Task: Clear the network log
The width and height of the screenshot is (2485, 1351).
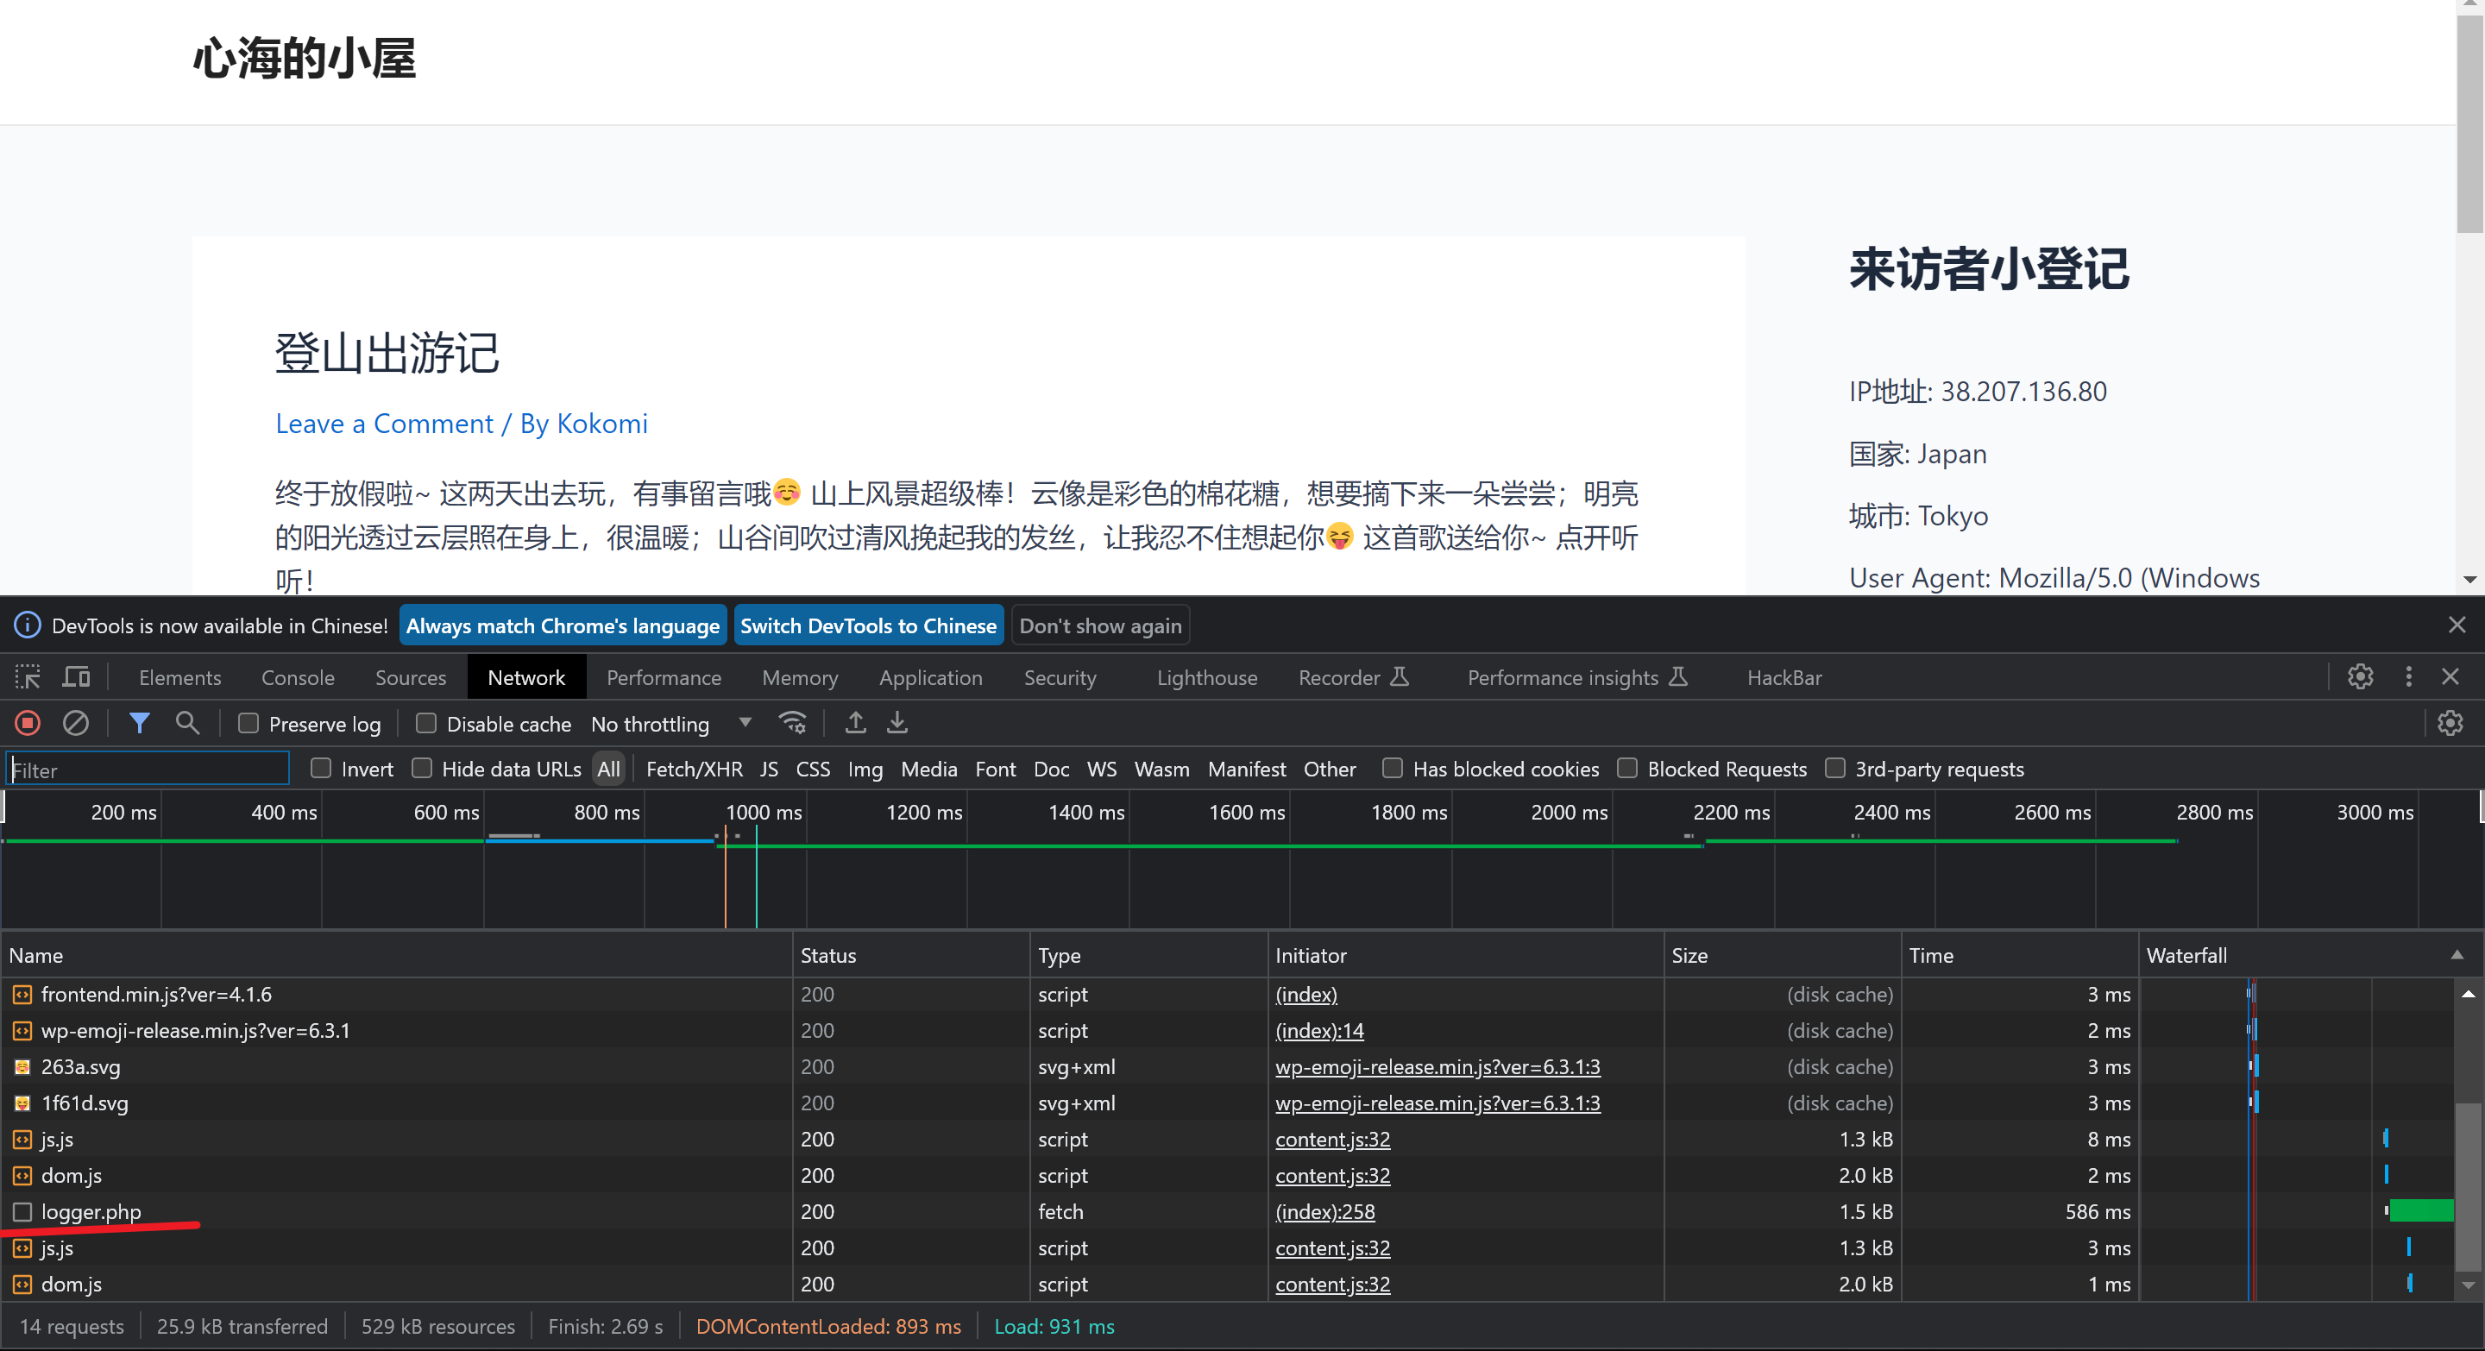Action: click(75, 723)
